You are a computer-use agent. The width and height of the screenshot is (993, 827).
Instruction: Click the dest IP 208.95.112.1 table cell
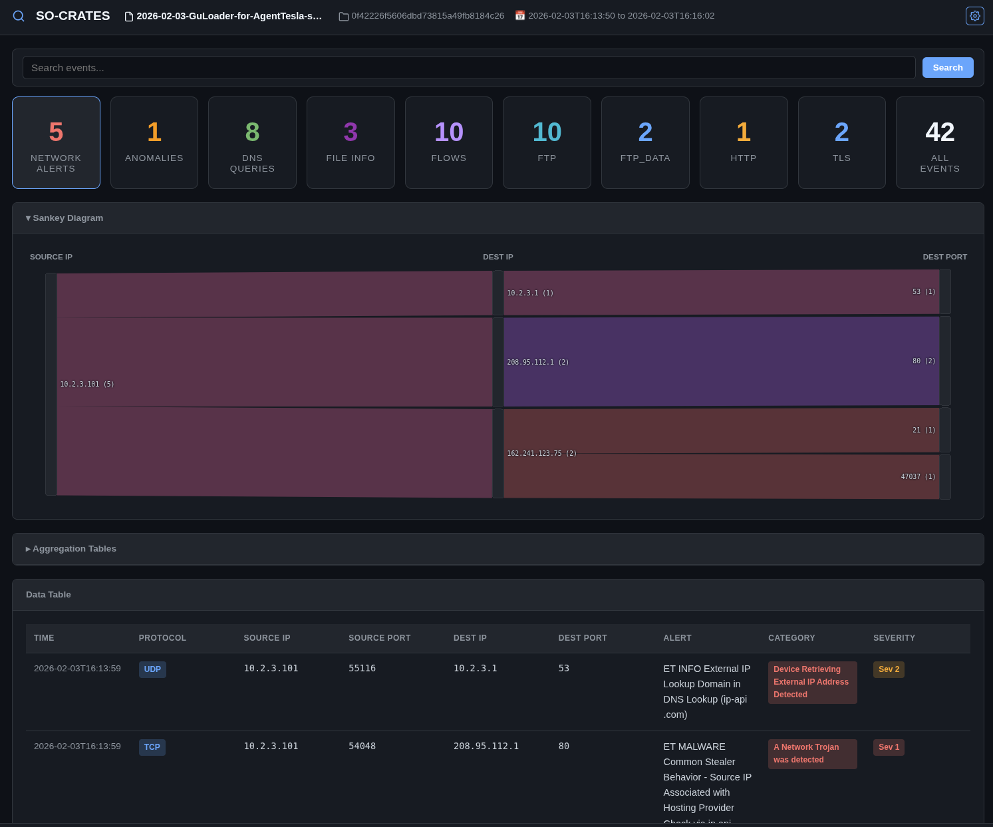click(486, 746)
